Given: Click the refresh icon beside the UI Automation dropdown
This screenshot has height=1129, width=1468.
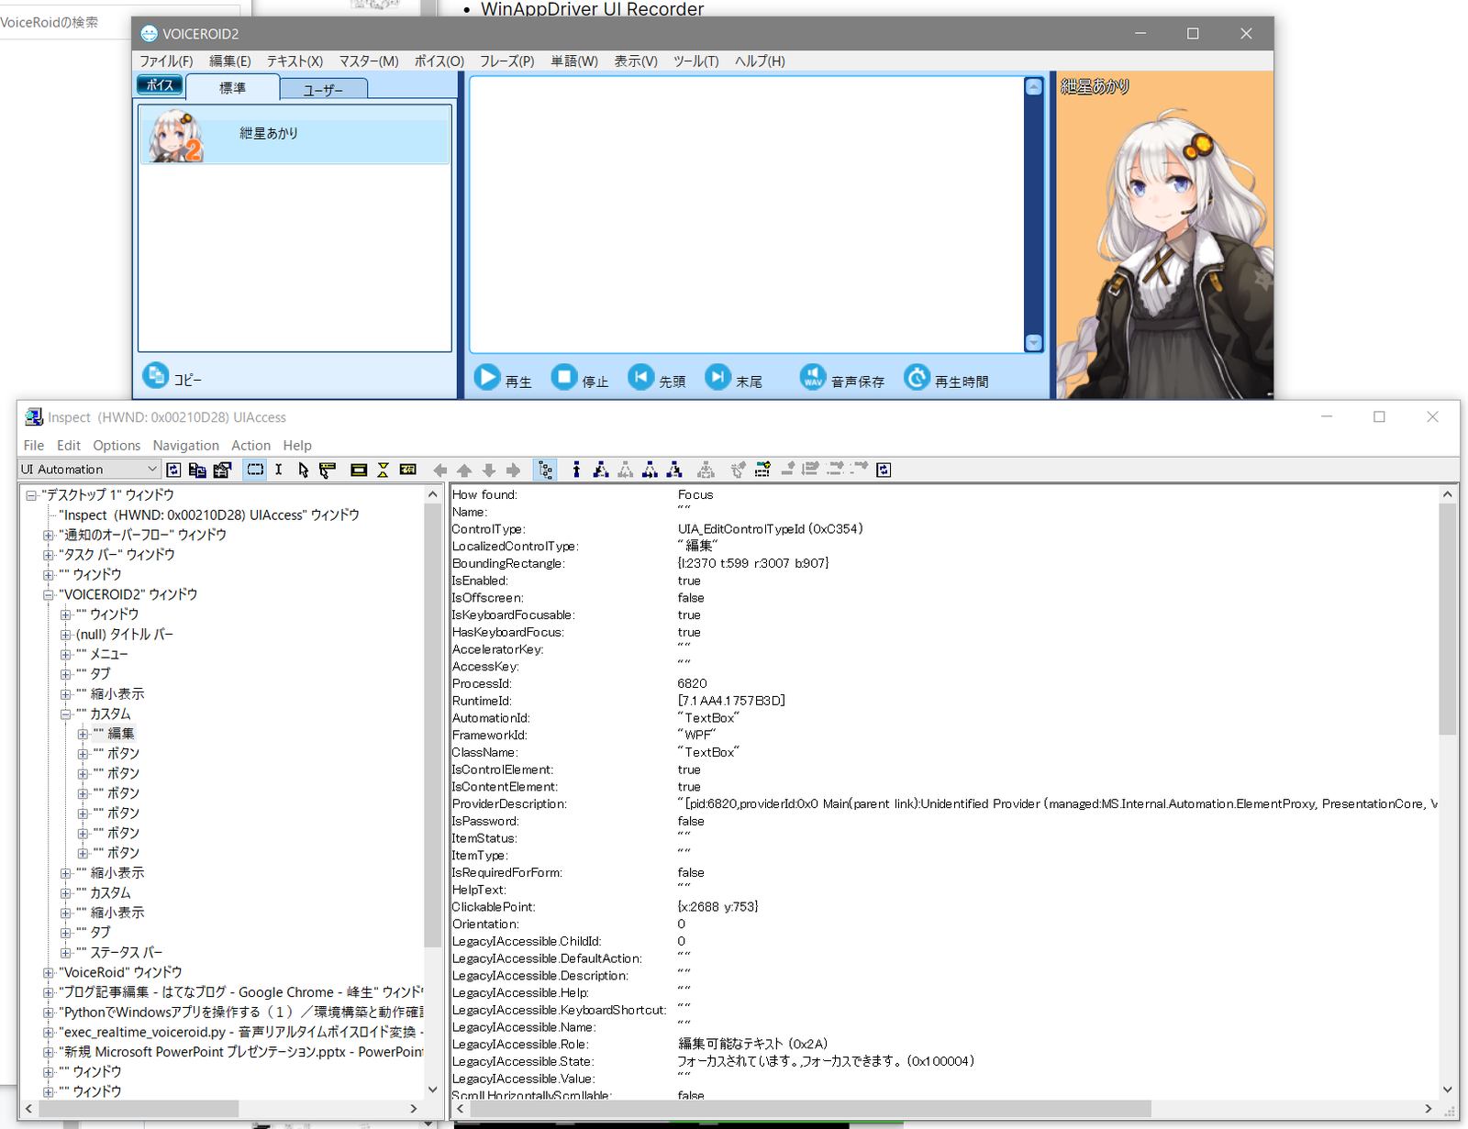Looking at the screenshot, I should click(173, 470).
